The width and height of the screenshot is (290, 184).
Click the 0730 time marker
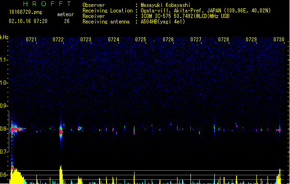coord(279,40)
